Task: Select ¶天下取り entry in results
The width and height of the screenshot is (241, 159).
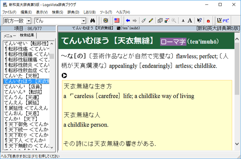Action: (26, 135)
